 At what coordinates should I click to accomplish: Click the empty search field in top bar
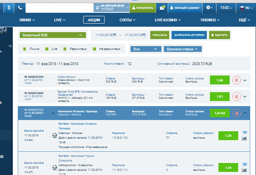60,7
